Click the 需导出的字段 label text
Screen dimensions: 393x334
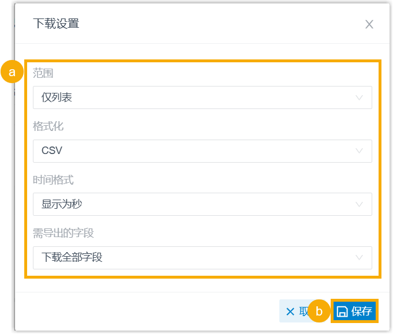click(63, 233)
